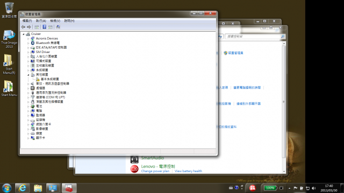Select the yellow-warning 基本系統裝置 icon
Screen dimensions: 344x193
(x=38, y=79)
